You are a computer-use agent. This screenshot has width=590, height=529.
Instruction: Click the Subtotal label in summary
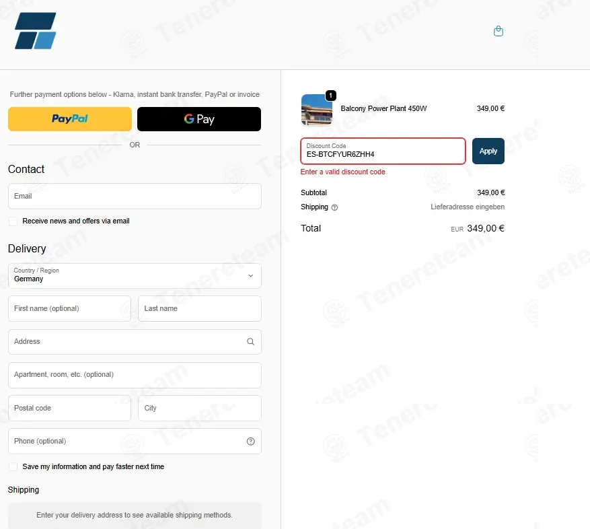[314, 192]
